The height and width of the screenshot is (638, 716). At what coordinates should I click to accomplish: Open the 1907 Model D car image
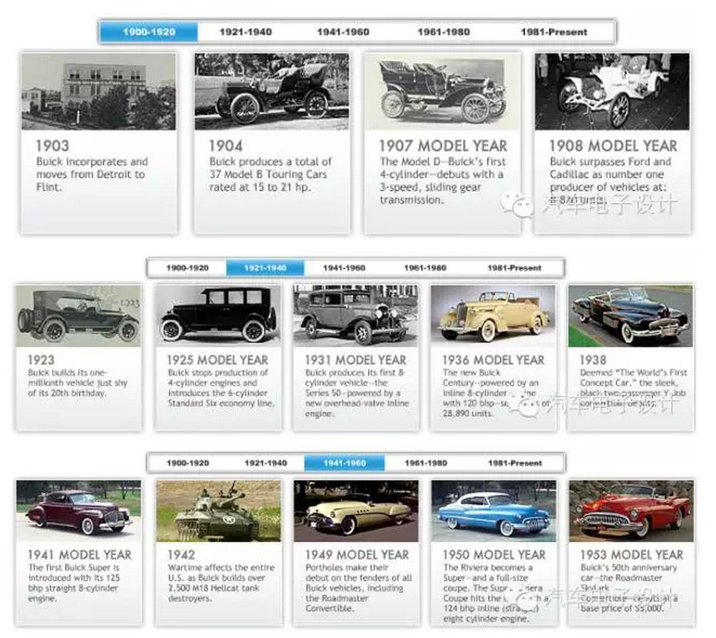click(442, 92)
